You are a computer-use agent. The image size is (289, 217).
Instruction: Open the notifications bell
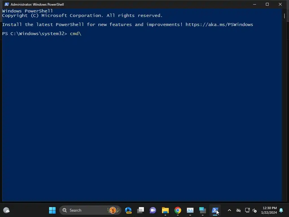[x=281, y=210]
